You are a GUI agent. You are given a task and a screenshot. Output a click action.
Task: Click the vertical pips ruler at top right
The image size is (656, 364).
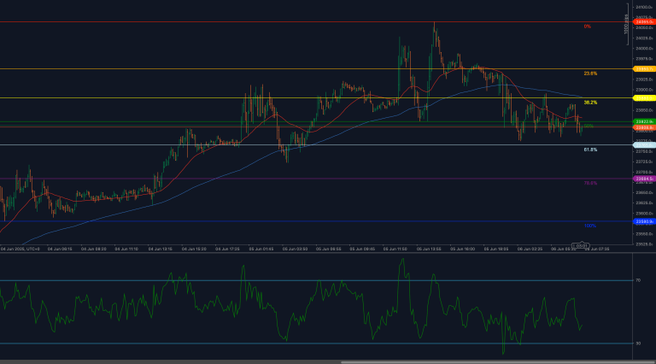627,24
